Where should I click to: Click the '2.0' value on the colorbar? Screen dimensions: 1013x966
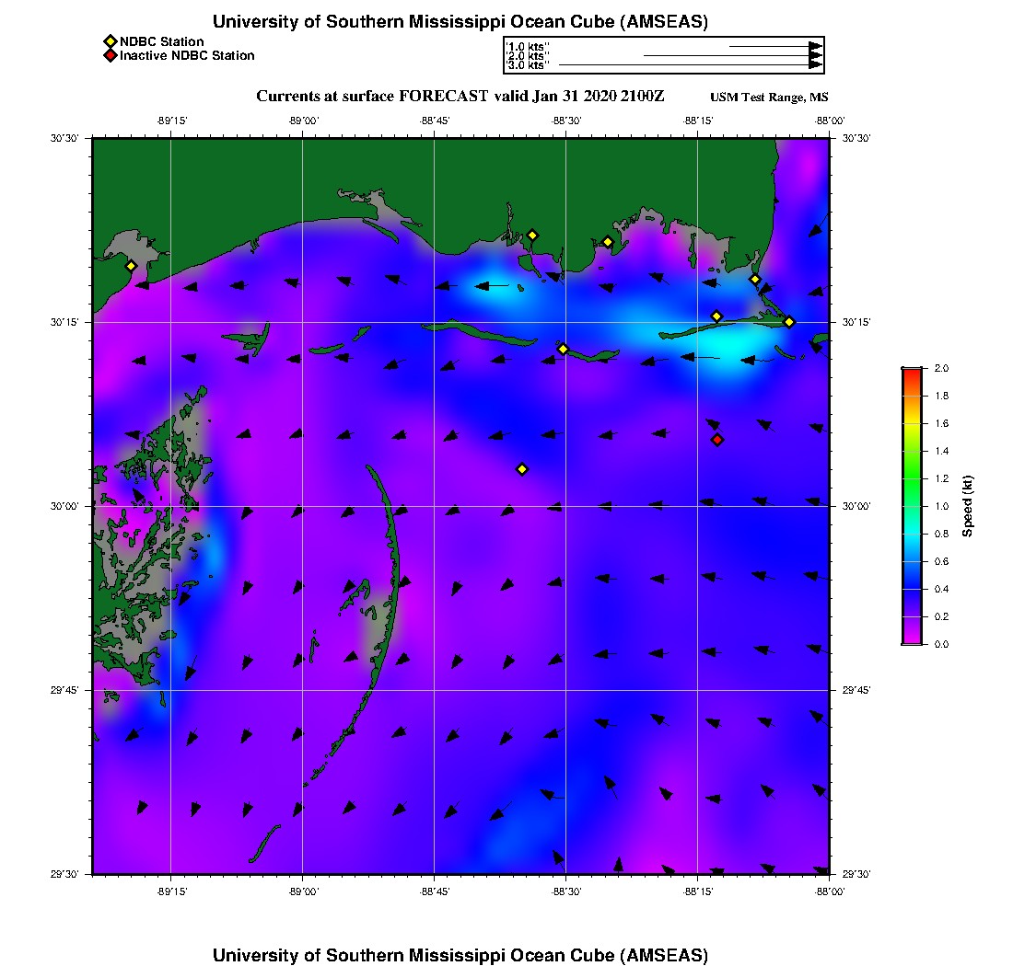coord(942,369)
